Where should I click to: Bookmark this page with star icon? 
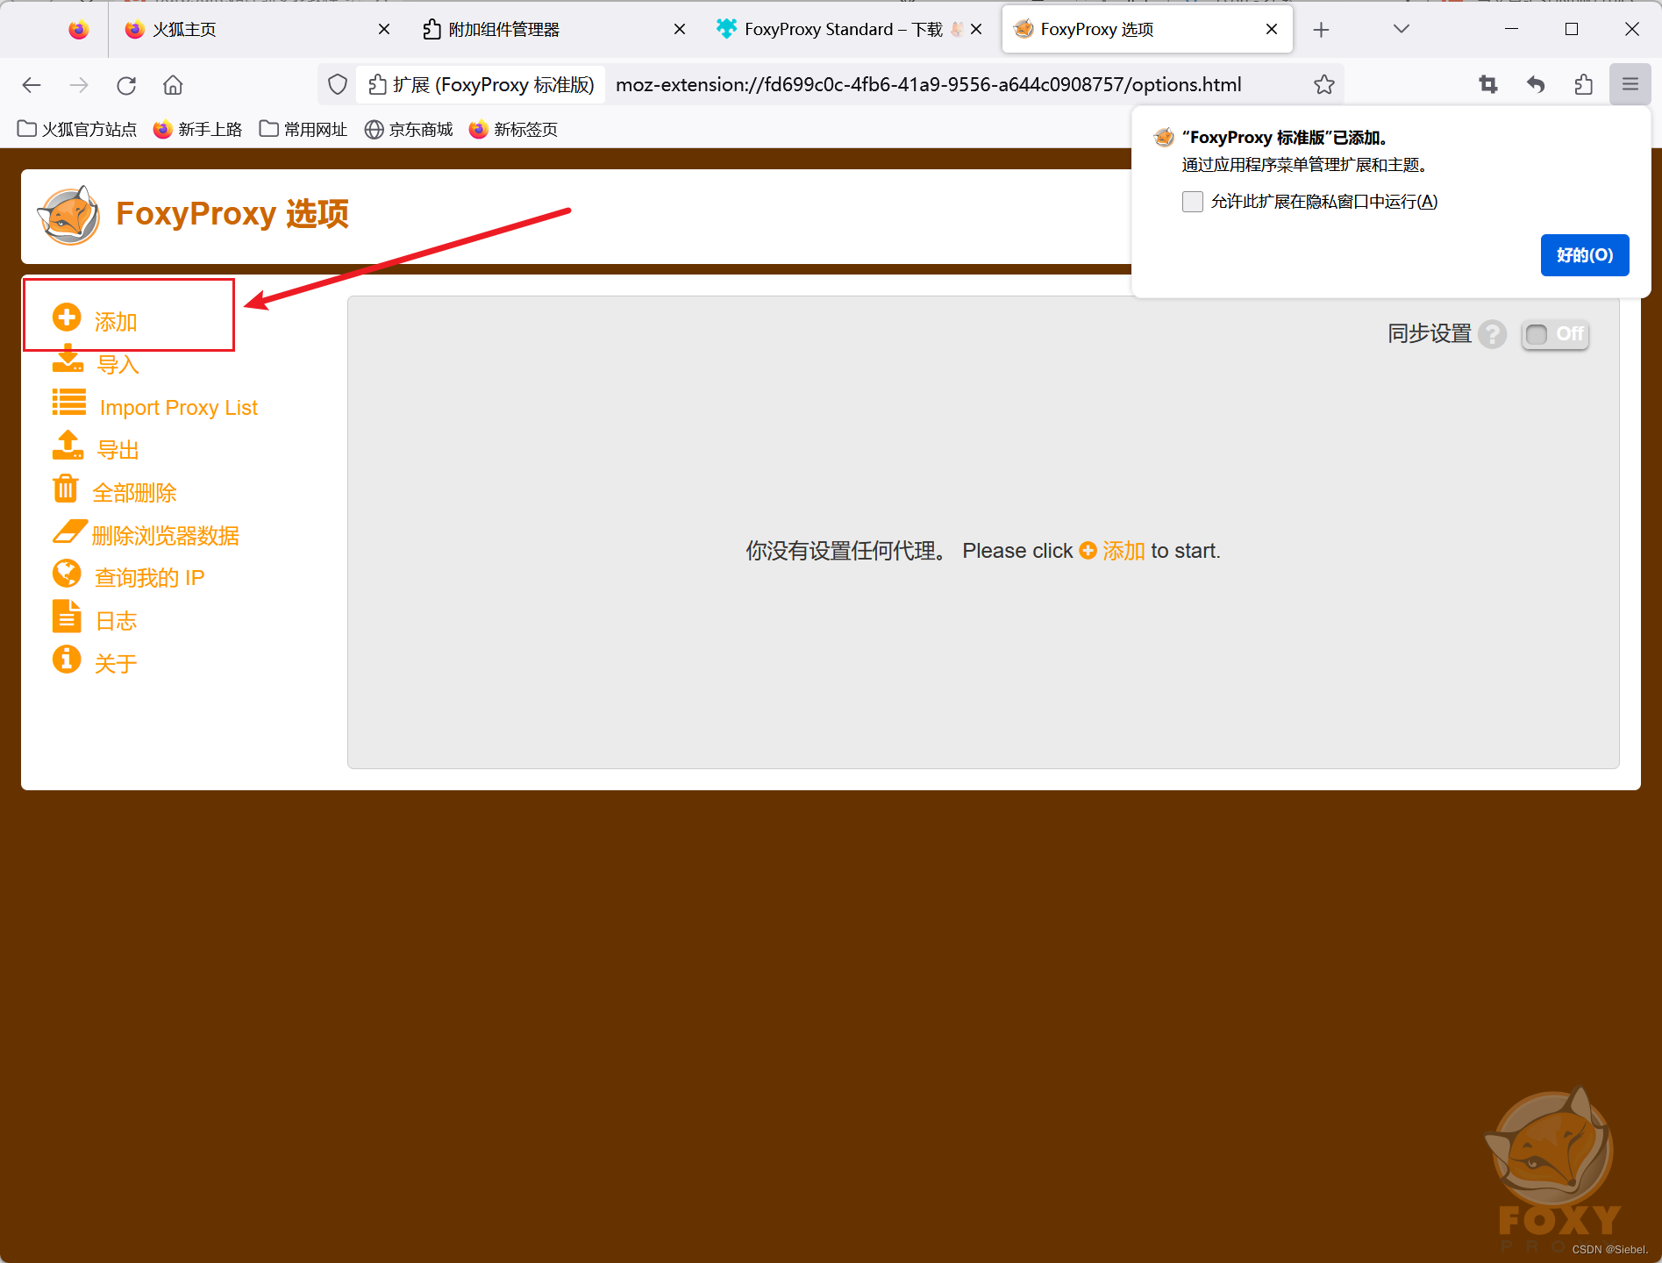(1323, 85)
